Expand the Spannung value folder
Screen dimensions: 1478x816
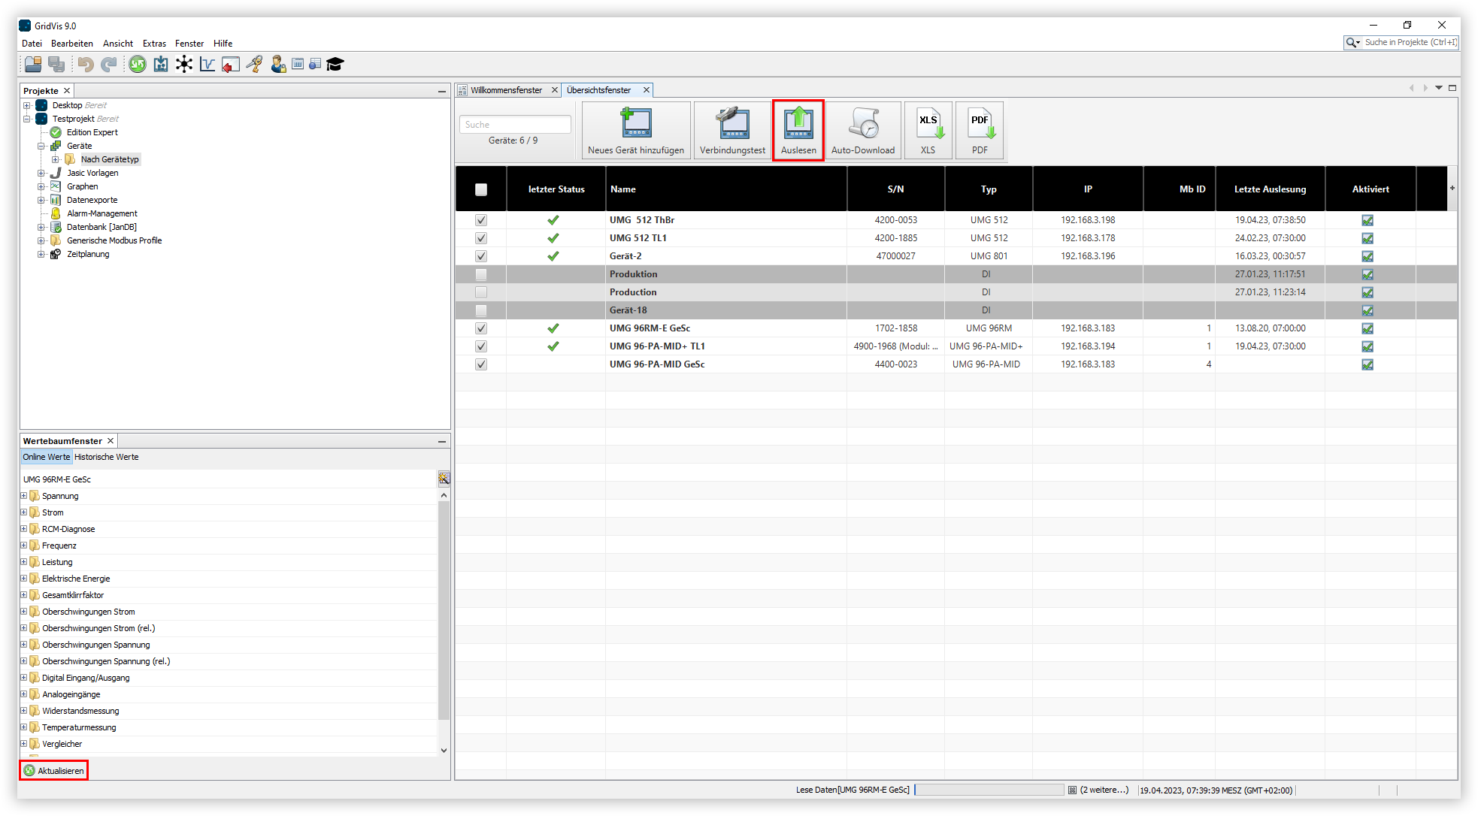[24, 496]
